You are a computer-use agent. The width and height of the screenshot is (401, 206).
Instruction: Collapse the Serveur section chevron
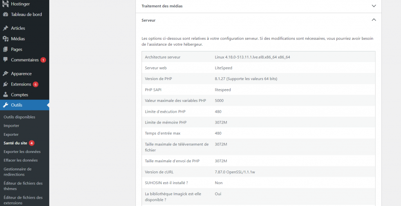click(374, 20)
